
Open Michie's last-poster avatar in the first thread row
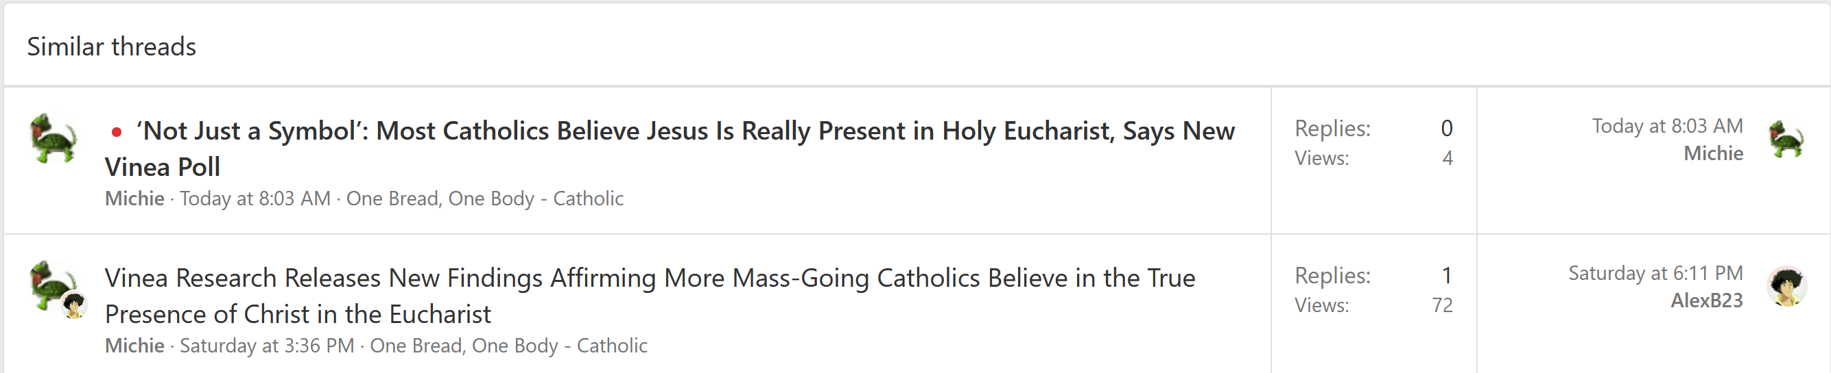tap(1786, 139)
